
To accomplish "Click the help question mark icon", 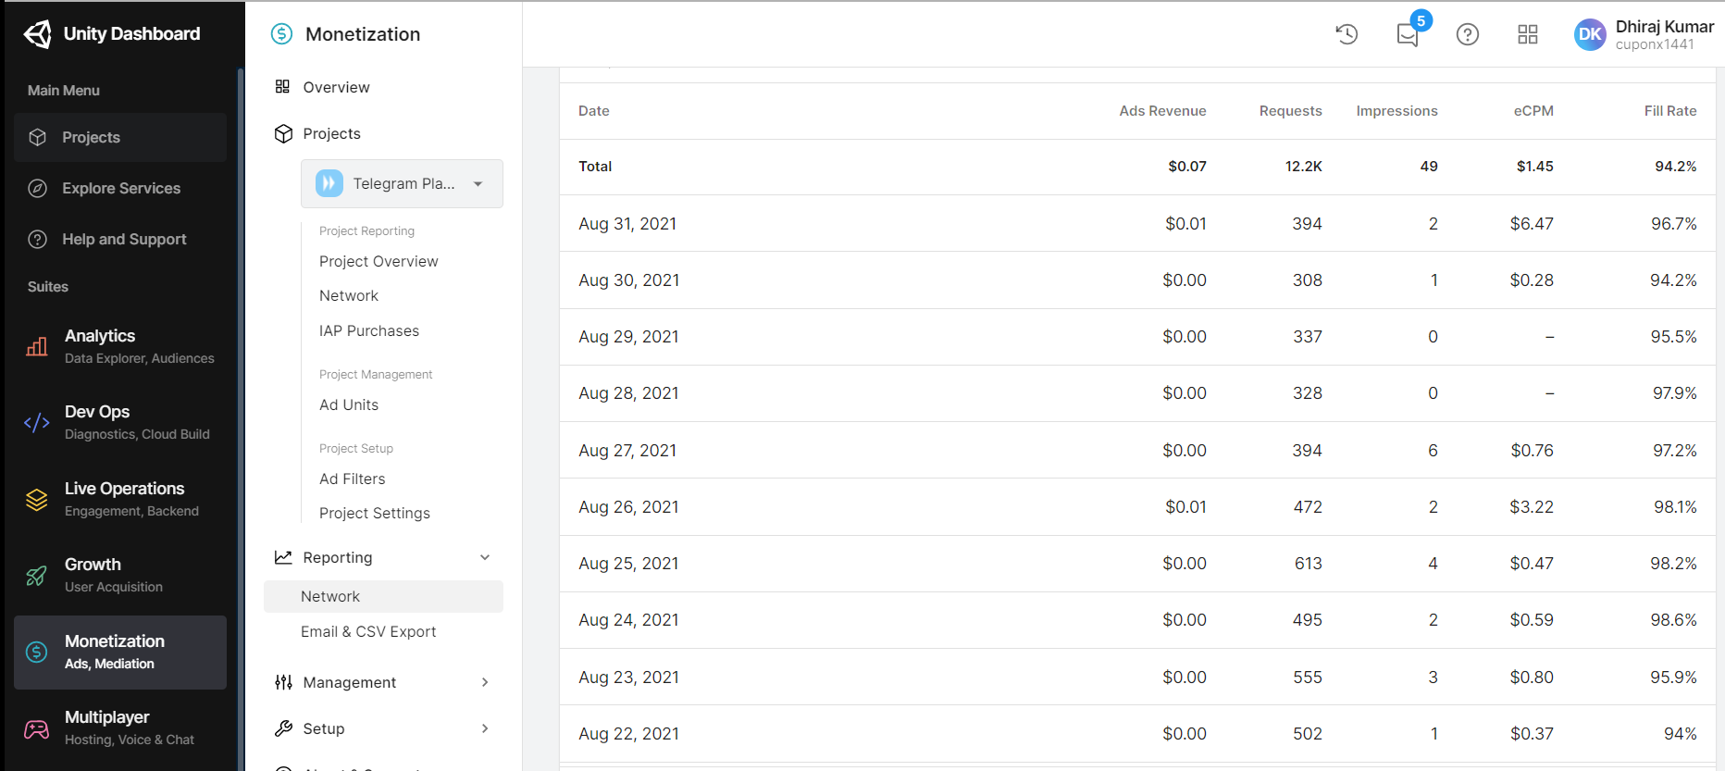I will pos(1468,34).
